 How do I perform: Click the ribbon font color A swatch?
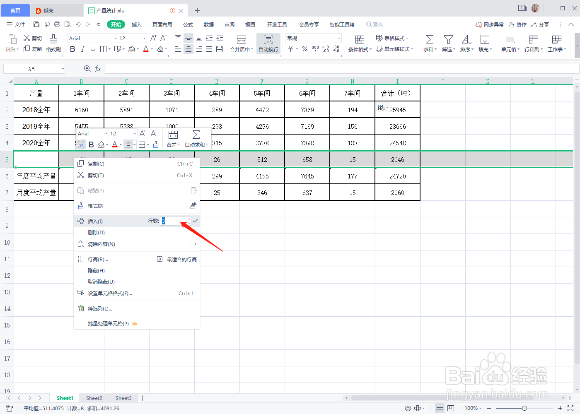(146, 49)
